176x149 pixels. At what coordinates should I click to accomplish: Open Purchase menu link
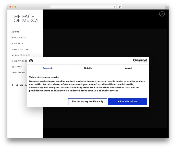pos(17,44)
